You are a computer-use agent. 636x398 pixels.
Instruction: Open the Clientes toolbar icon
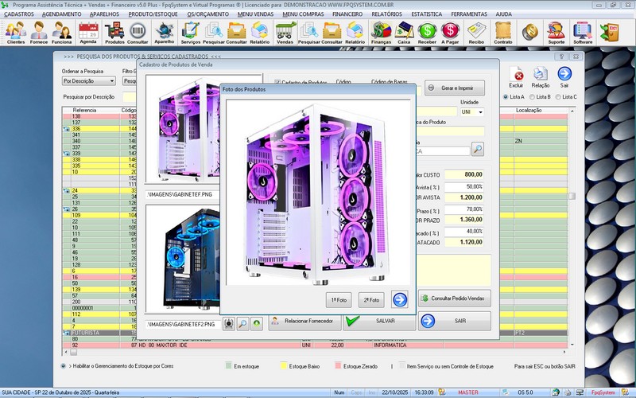click(16, 33)
